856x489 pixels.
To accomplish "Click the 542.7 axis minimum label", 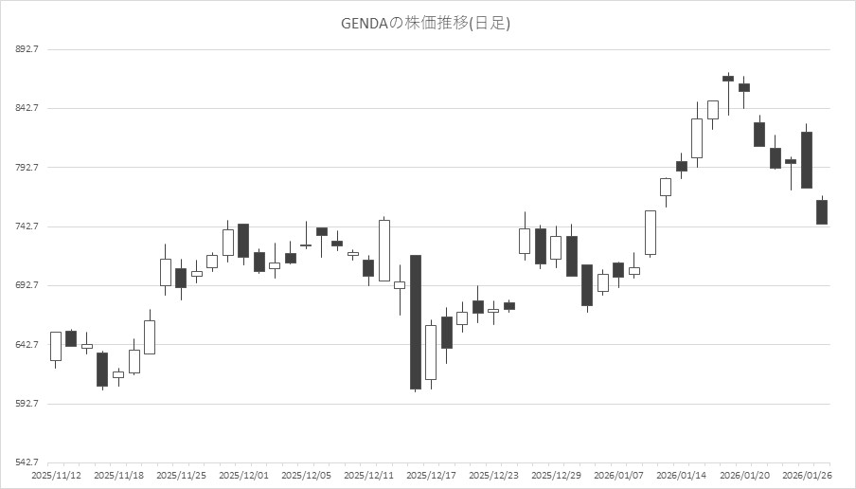I will (x=22, y=462).
